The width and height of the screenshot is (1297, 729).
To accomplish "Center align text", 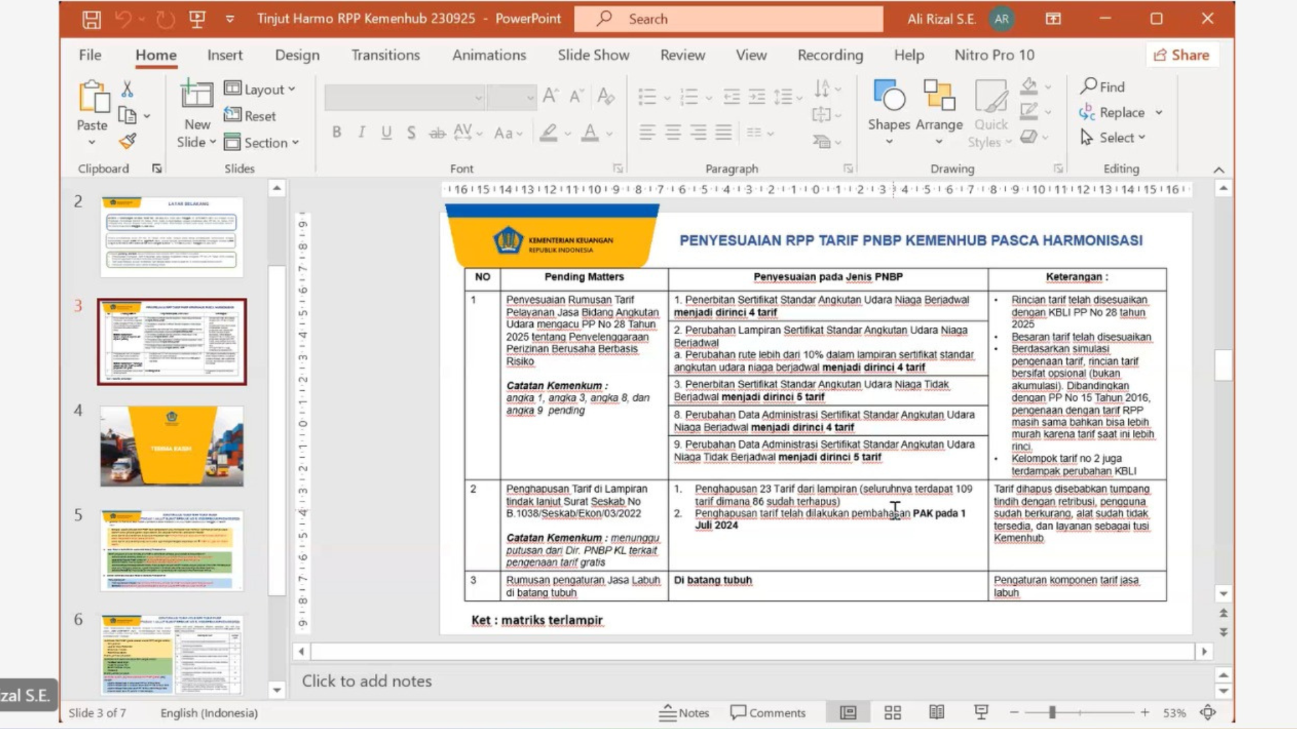I will pyautogui.click(x=673, y=133).
